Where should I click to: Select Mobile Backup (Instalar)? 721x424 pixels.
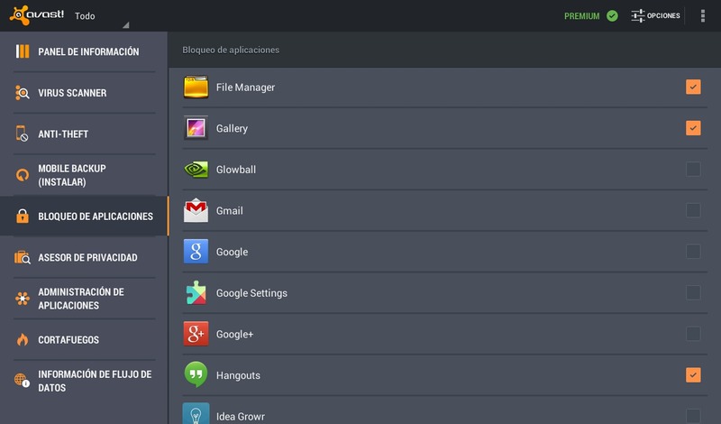click(x=84, y=175)
